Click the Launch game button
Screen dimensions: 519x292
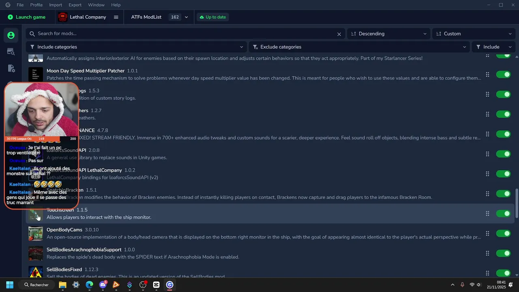tap(27, 17)
